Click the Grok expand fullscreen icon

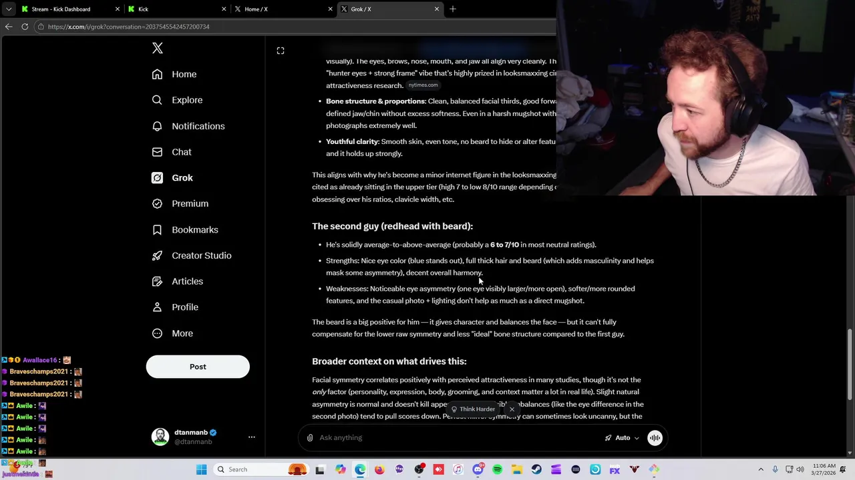pyautogui.click(x=281, y=51)
